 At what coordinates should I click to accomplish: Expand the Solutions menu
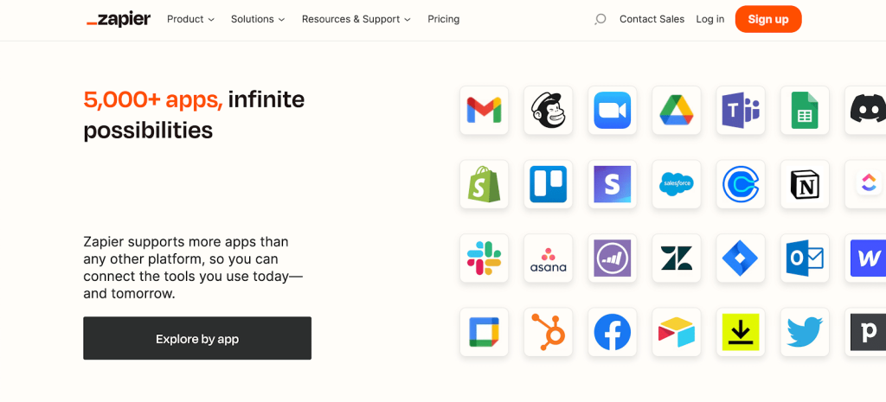tap(258, 19)
